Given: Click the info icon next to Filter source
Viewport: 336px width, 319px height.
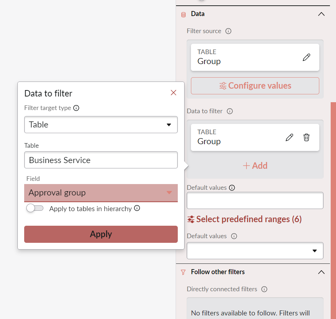Looking at the screenshot, I should point(229,31).
